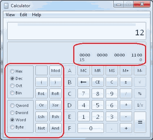Screen dimensions: 153x140
Task: Click the close parenthesis button
Action: click(x=56, y=82)
